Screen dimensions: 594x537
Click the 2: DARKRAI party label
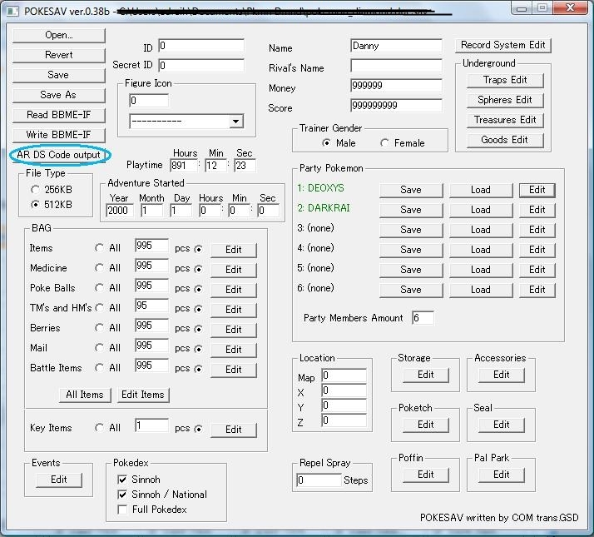point(324,208)
